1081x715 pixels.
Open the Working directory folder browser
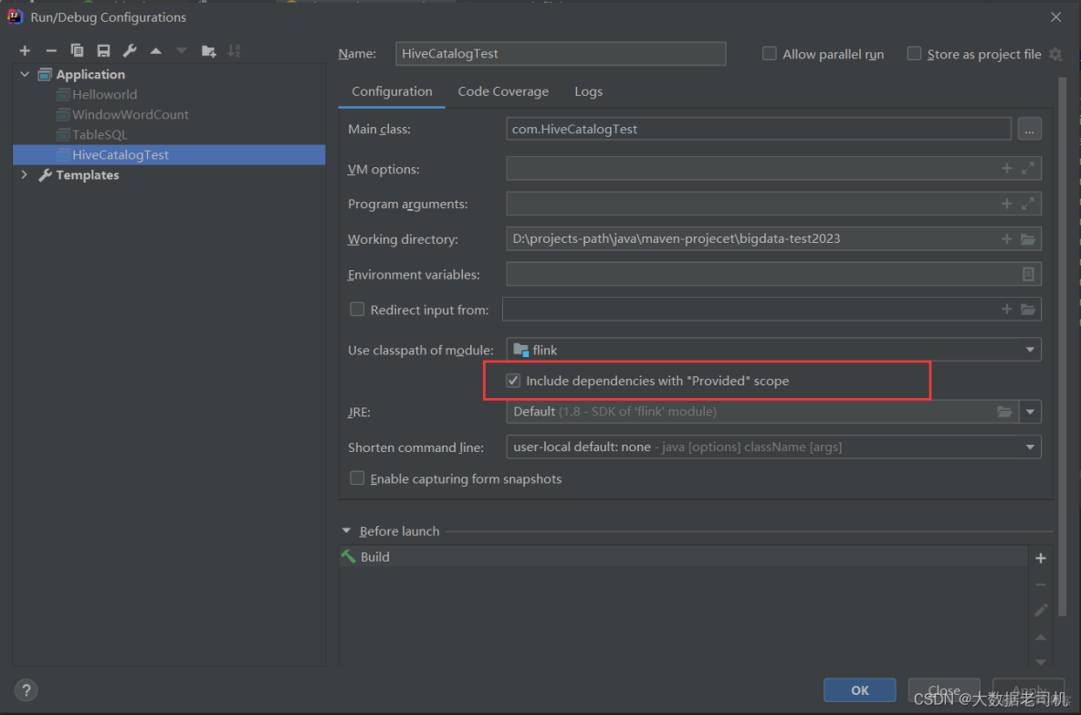tap(1029, 238)
